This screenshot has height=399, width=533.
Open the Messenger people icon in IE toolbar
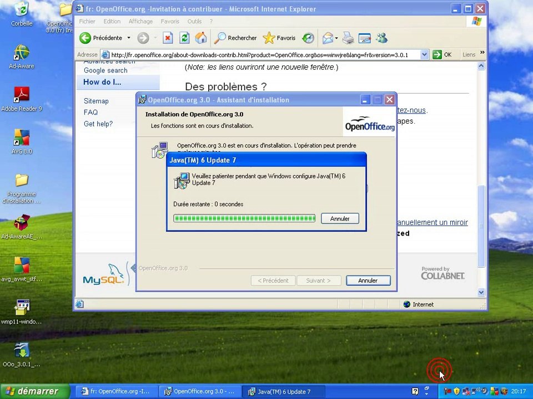(382, 38)
